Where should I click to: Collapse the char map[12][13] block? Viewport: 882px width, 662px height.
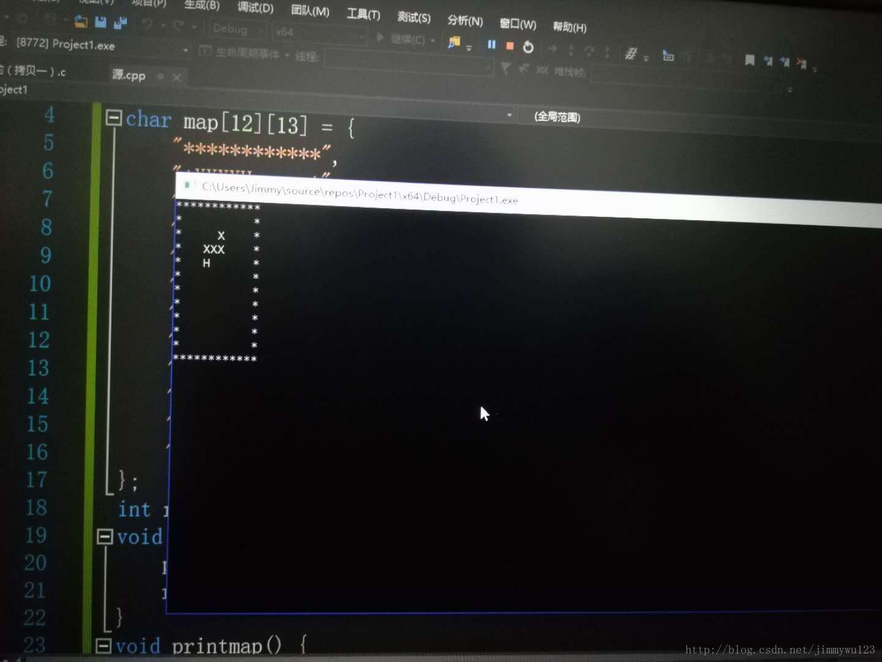(114, 117)
